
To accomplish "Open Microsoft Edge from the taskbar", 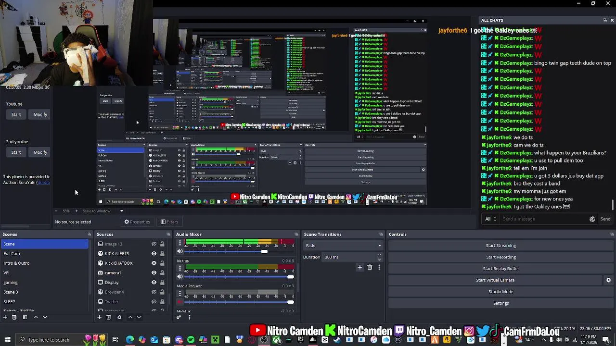I will [x=130, y=340].
